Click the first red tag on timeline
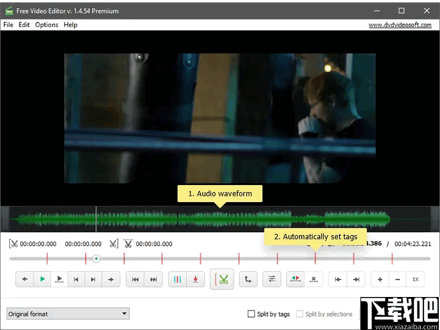 47,259
